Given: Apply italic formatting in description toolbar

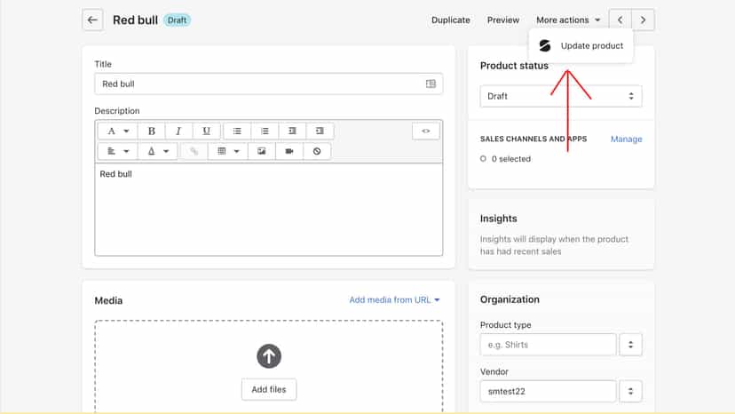Looking at the screenshot, I should (178, 131).
